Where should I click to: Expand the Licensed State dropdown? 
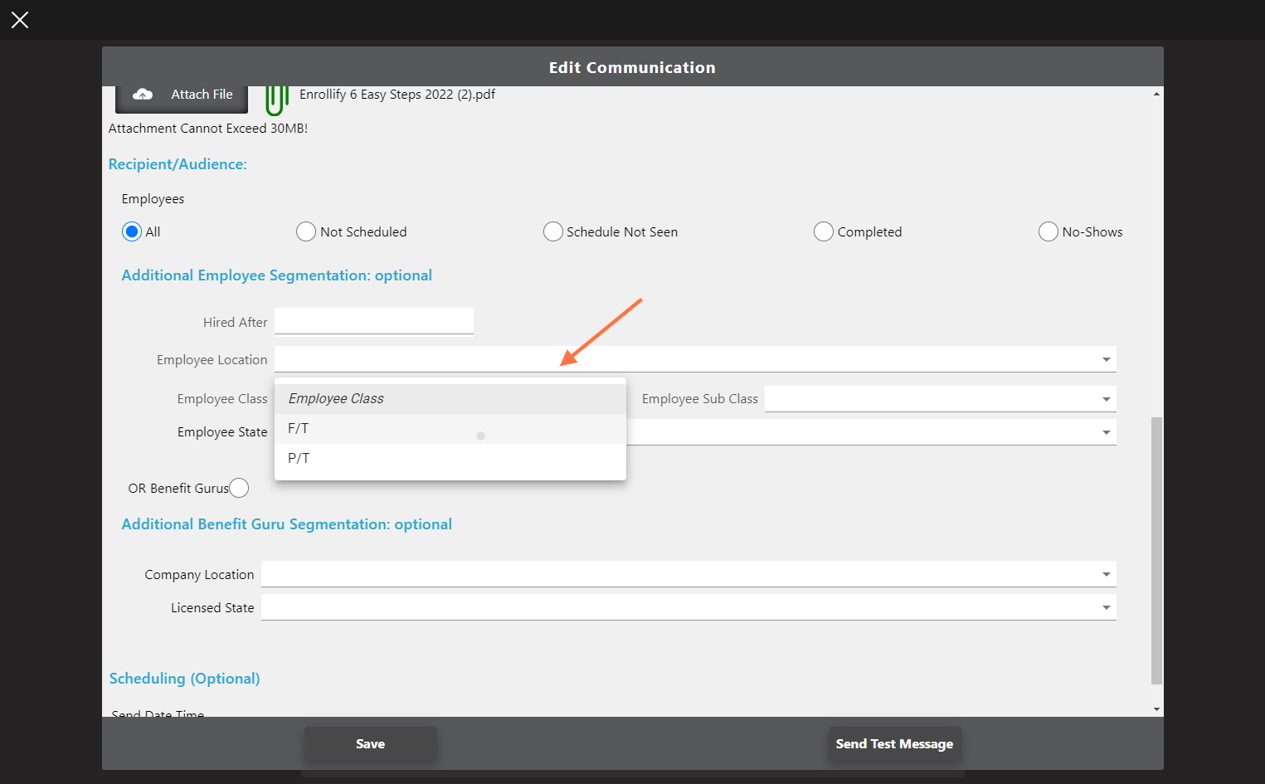[688, 607]
